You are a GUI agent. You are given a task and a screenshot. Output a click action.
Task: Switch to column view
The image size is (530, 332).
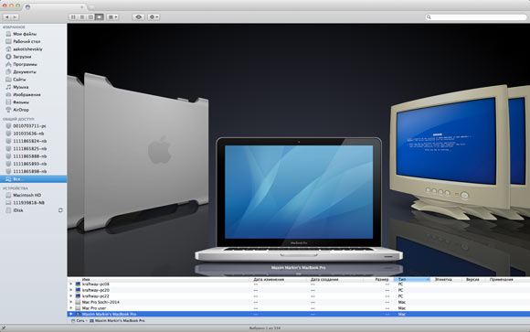point(90,17)
